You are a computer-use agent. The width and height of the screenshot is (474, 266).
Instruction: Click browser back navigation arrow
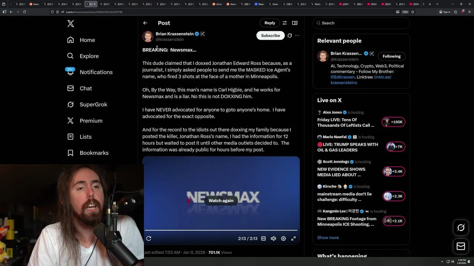11,12
